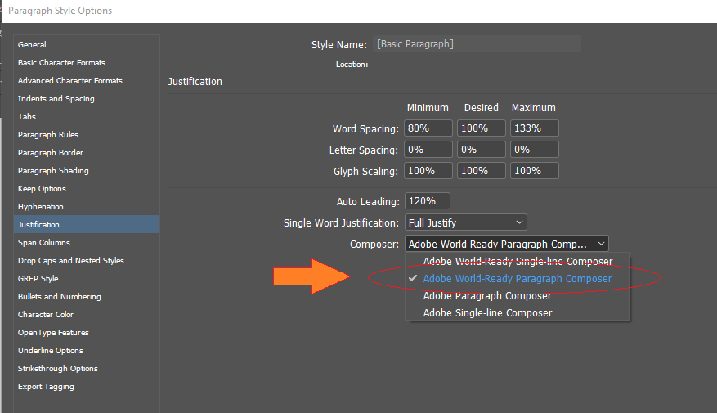Open the General section
This screenshot has height=413, width=717.
click(x=32, y=45)
